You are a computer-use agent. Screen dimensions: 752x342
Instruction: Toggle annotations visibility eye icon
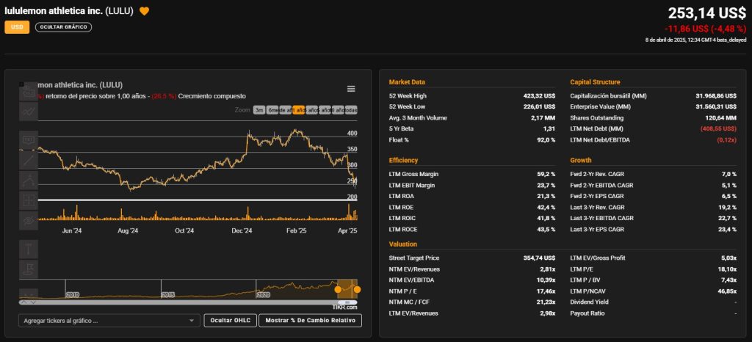tap(29, 219)
